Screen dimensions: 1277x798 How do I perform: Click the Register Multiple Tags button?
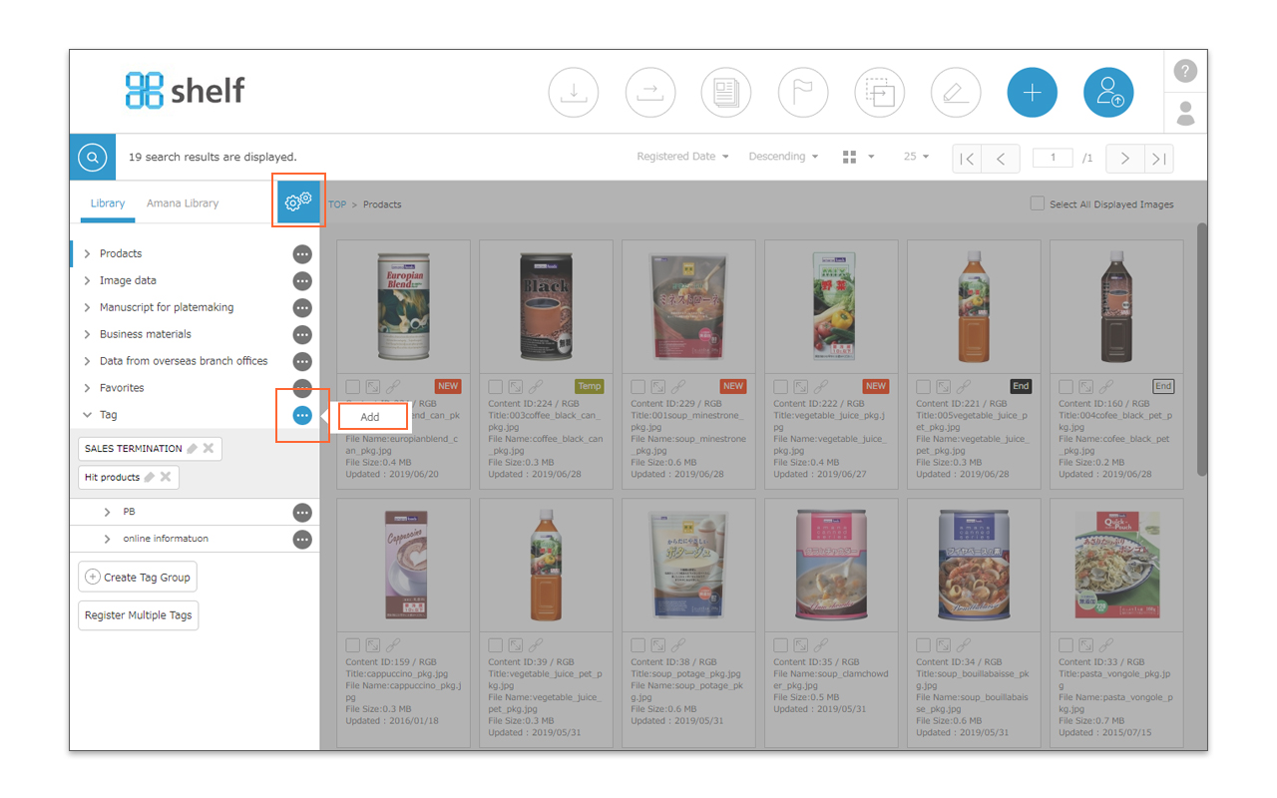click(x=139, y=615)
